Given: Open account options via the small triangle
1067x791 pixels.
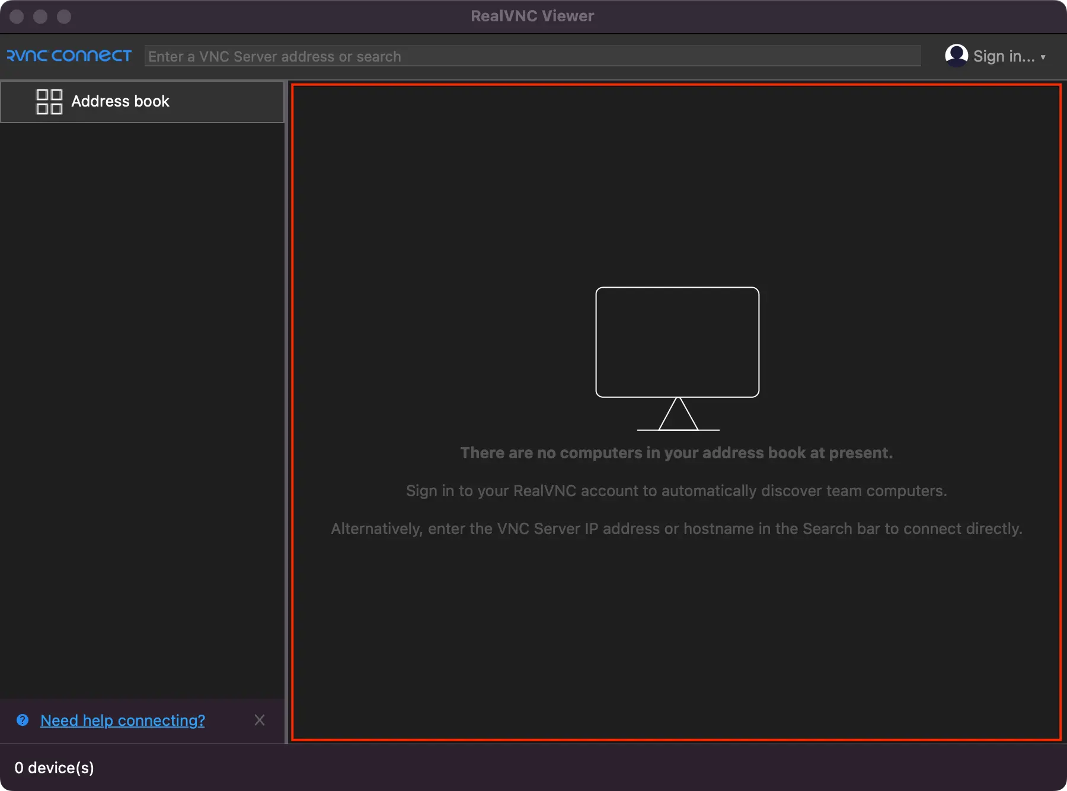Looking at the screenshot, I should click(x=1044, y=57).
